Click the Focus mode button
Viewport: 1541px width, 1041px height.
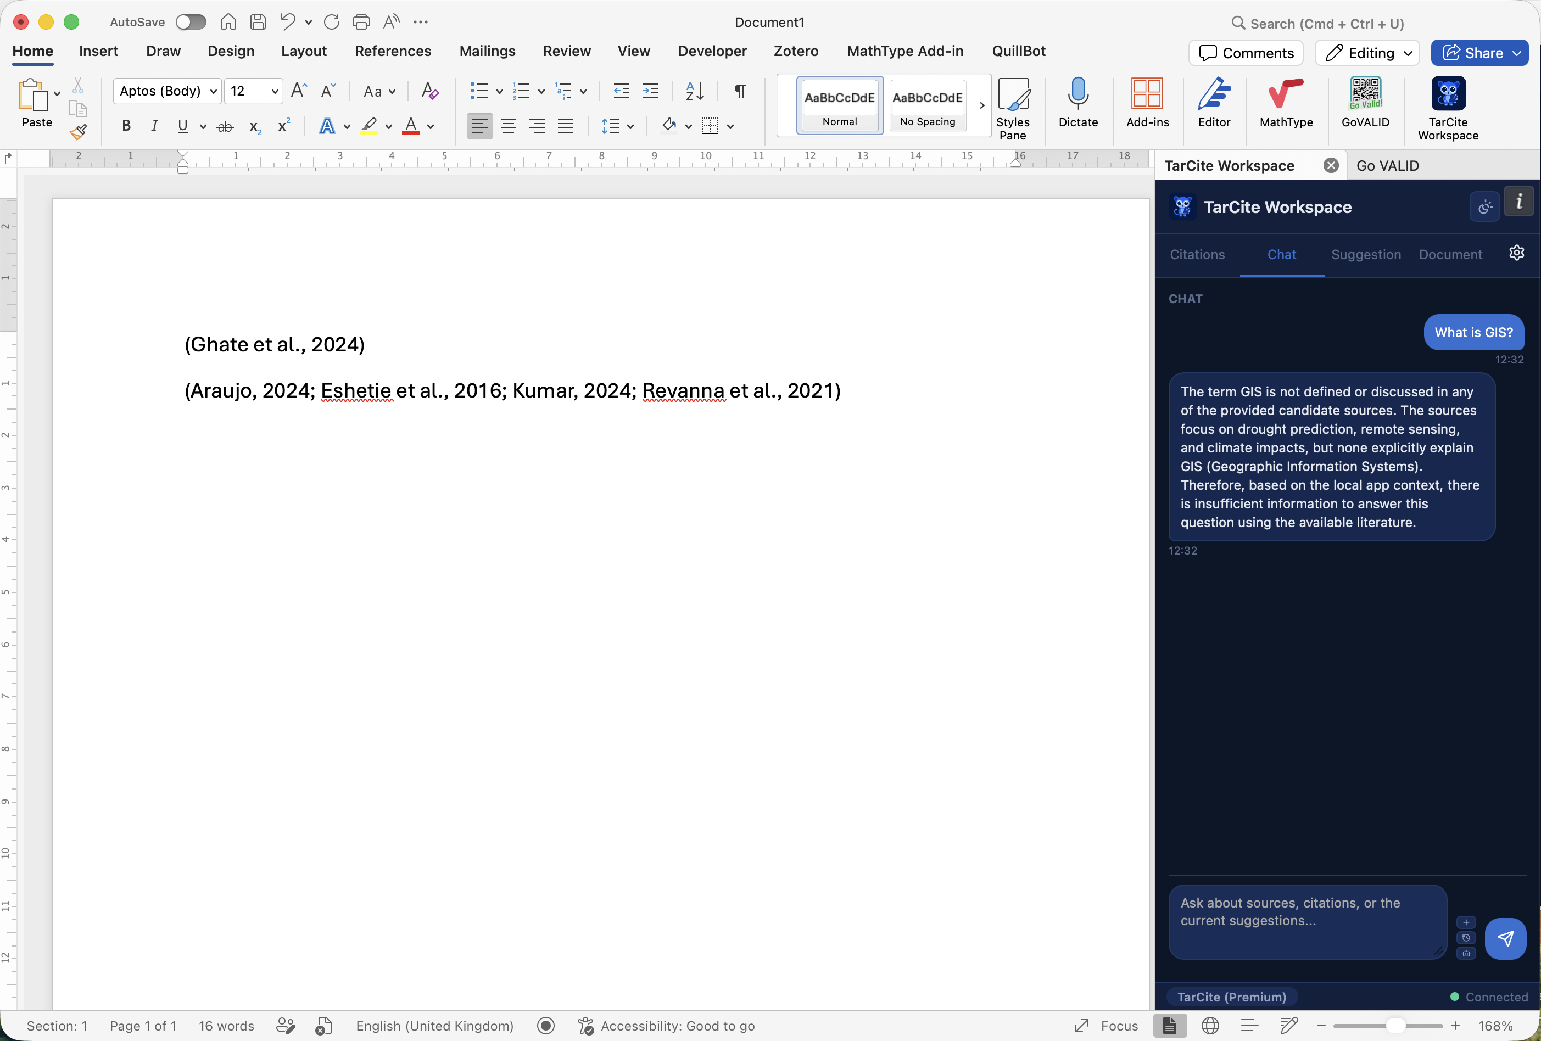[1107, 1026]
